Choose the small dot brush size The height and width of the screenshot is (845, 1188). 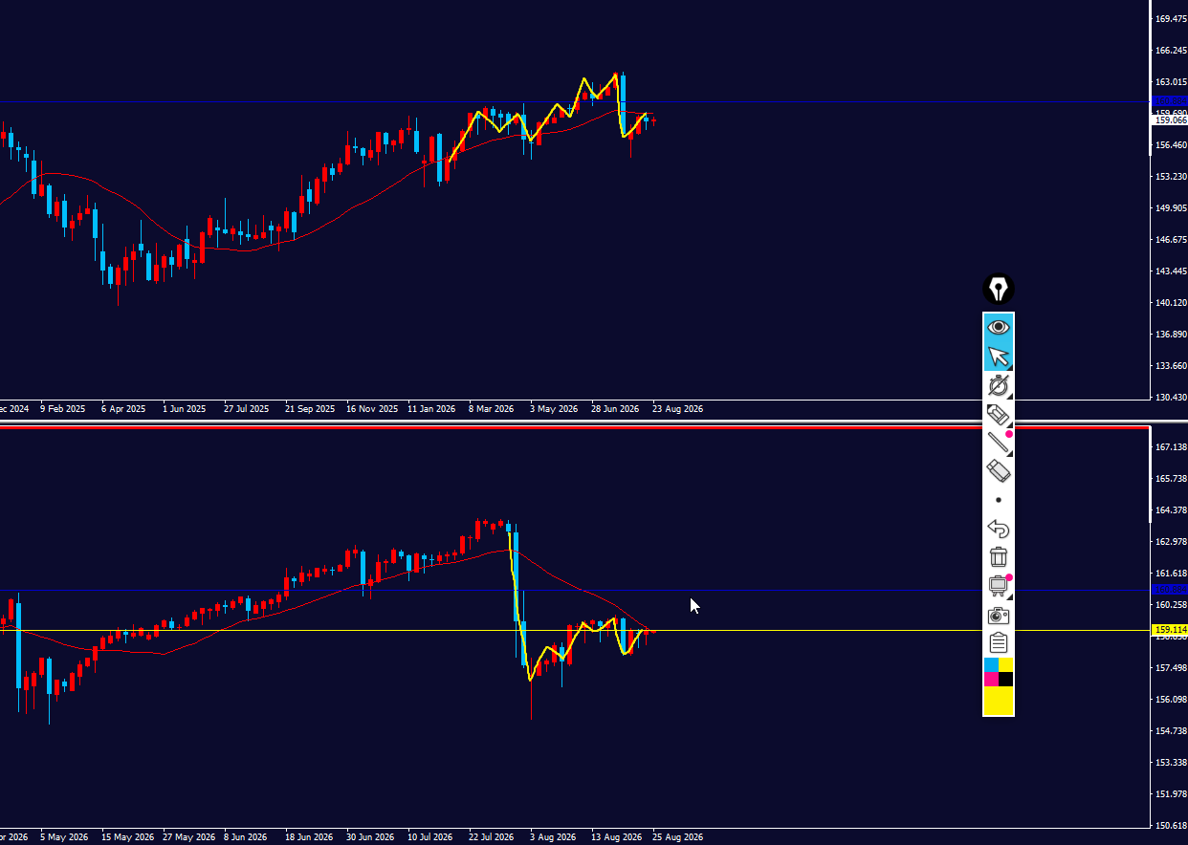tap(999, 500)
